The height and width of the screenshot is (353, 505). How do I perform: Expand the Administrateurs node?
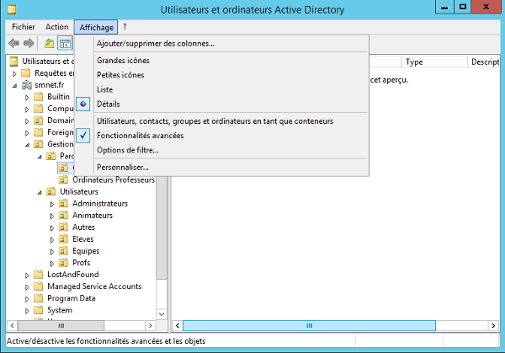pyautogui.click(x=52, y=204)
